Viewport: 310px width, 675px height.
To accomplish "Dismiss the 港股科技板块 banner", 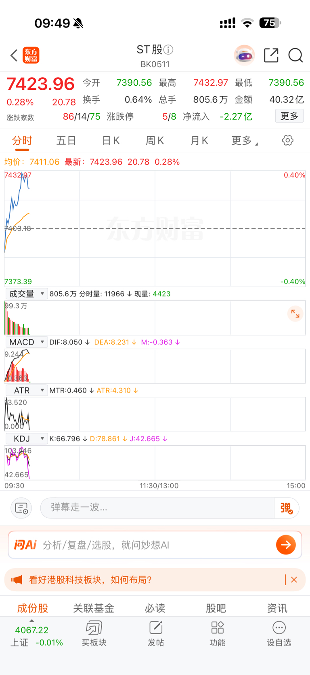I will [x=294, y=580].
